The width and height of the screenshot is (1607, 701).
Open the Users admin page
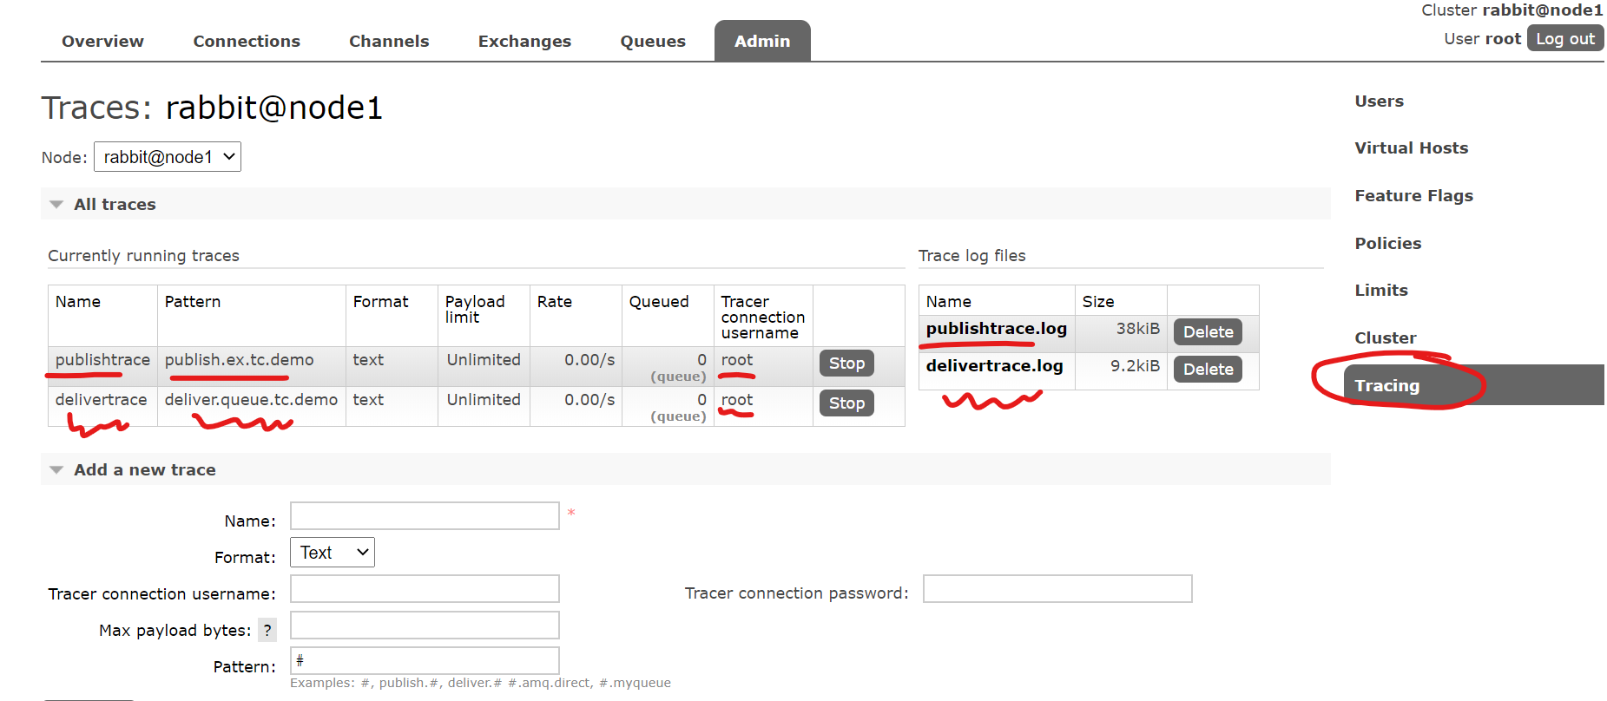click(x=1379, y=102)
